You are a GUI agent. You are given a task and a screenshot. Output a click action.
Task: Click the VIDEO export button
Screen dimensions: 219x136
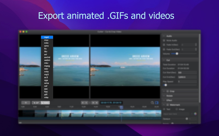tap(45, 103)
